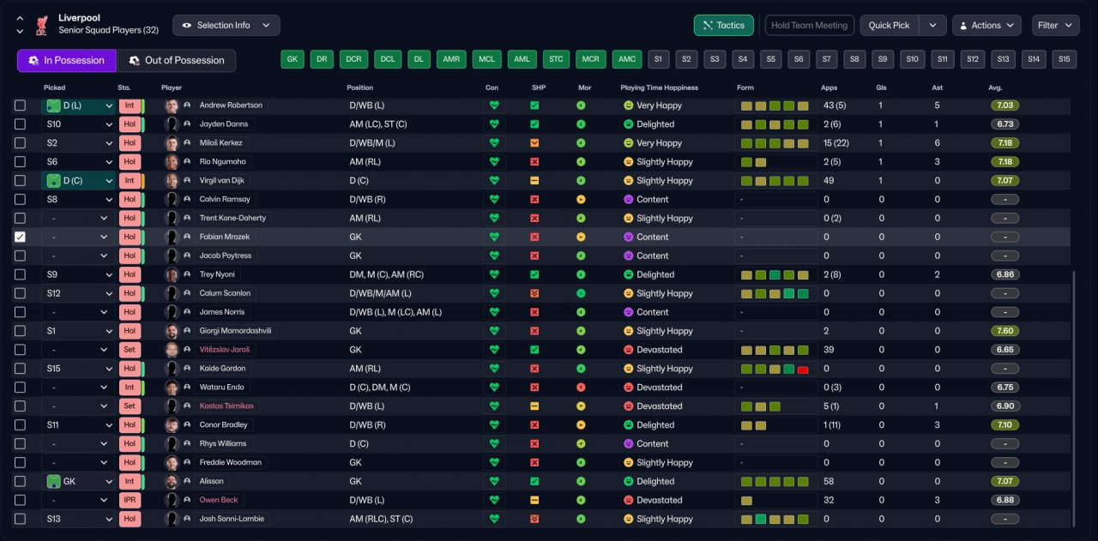
Task: Click the Quick Pick button
Action: (889, 26)
